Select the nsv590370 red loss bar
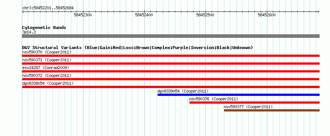Screen dimensions: 330x136 pyautogui.click(x=171, y=56)
